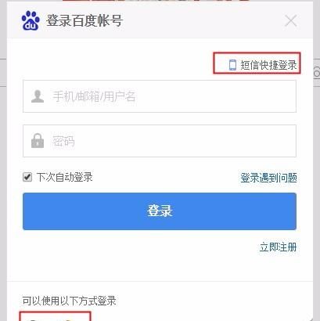320x321 pixels.
Task: Click the Baidu paw logo
Action: click(x=31, y=20)
